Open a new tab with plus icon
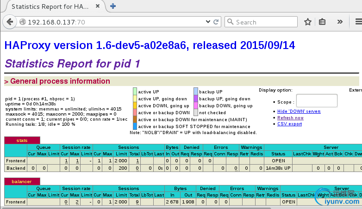This screenshot has width=362, height=209. [113, 6]
